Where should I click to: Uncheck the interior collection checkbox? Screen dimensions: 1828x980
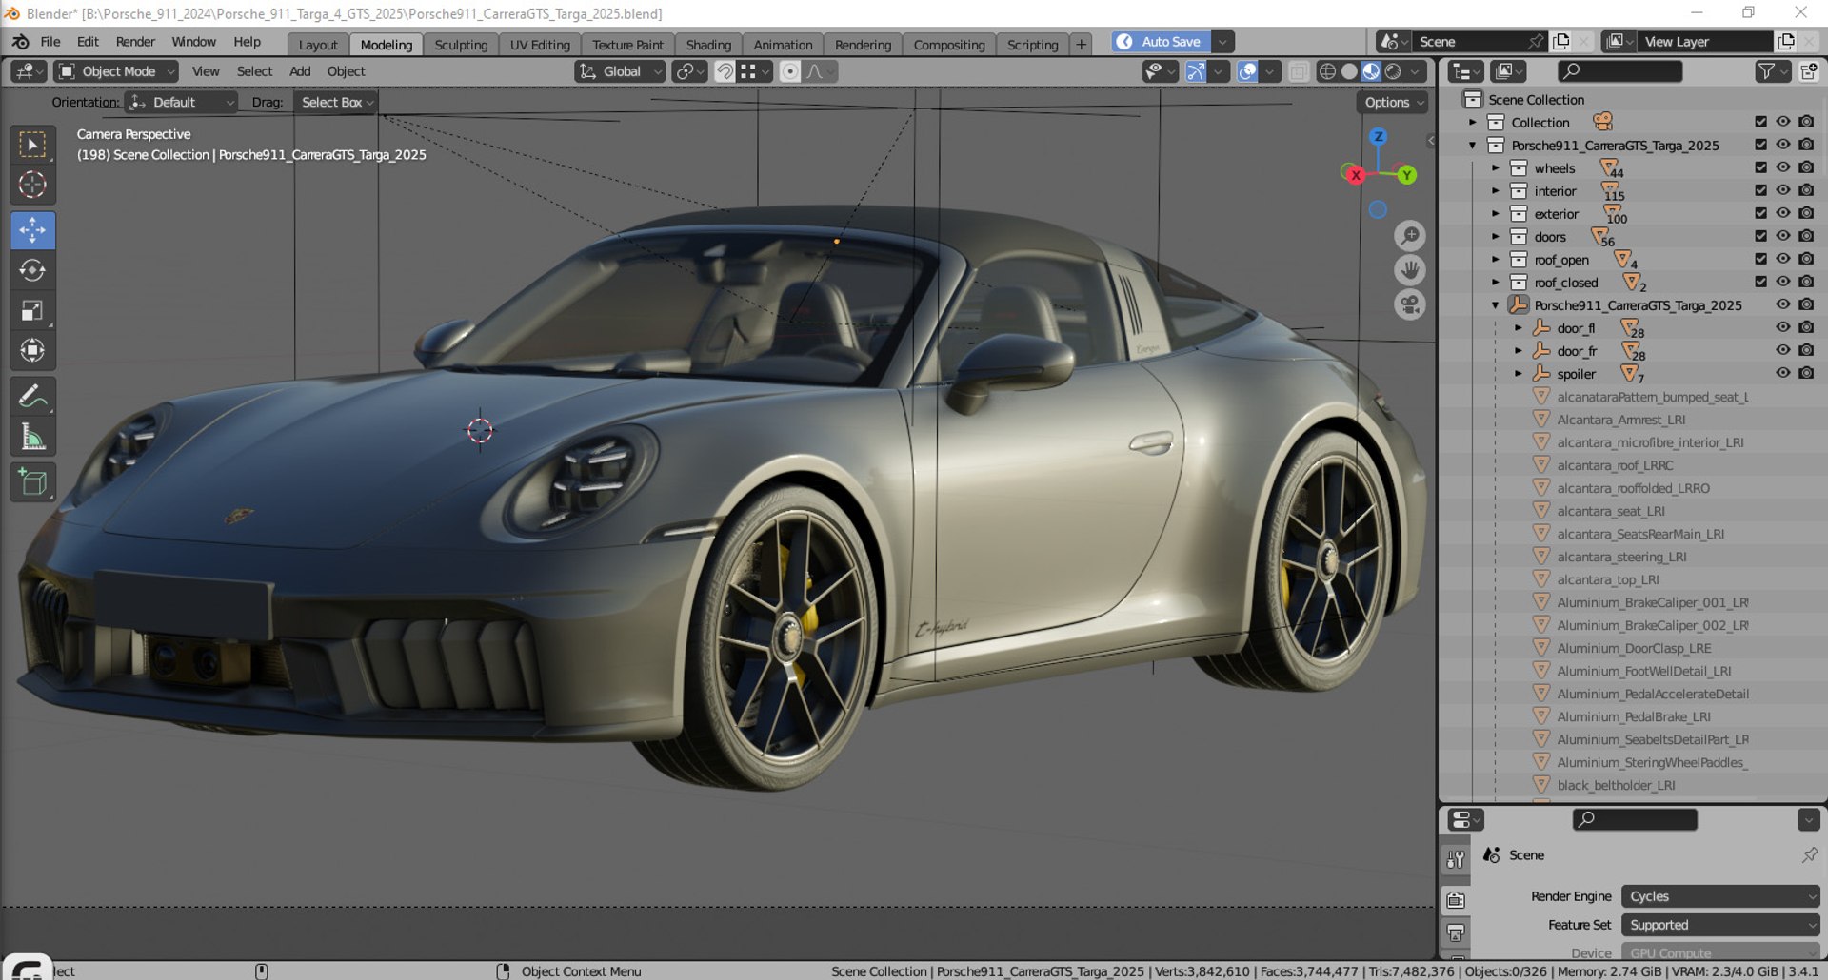[x=1760, y=190]
